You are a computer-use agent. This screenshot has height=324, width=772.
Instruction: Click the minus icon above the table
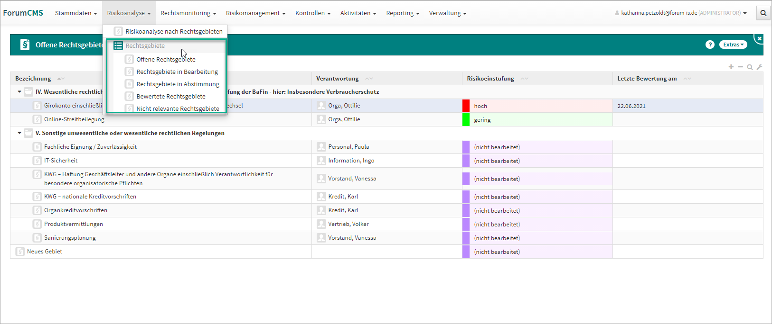point(740,67)
